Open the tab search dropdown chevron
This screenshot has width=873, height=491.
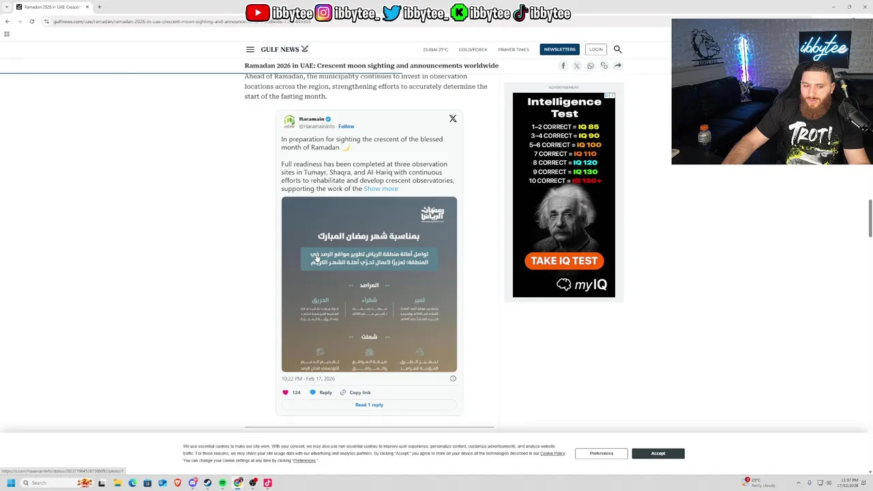click(x=7, y=7)
